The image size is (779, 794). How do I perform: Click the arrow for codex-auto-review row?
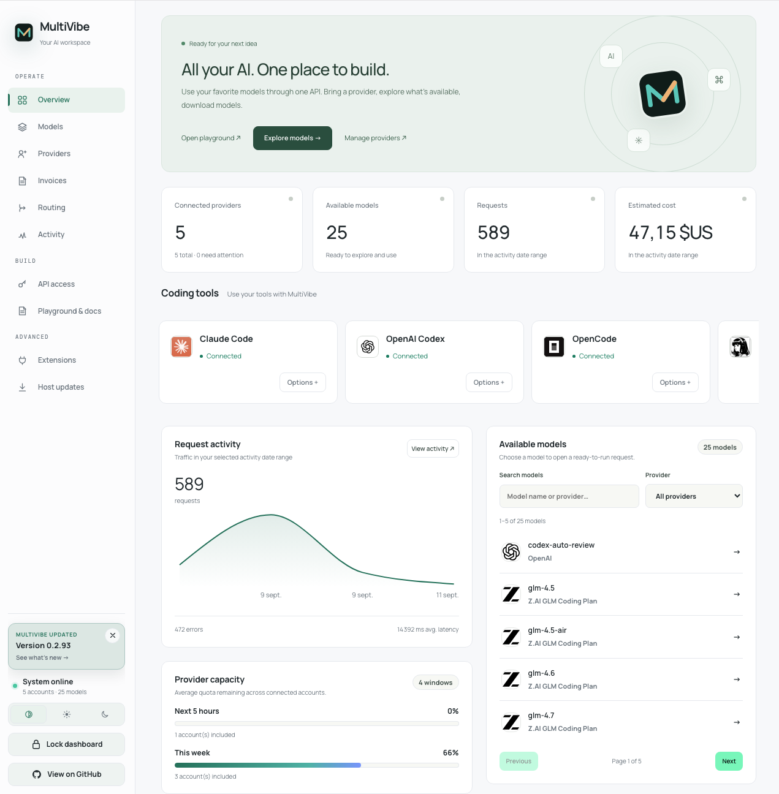(737, 552)
